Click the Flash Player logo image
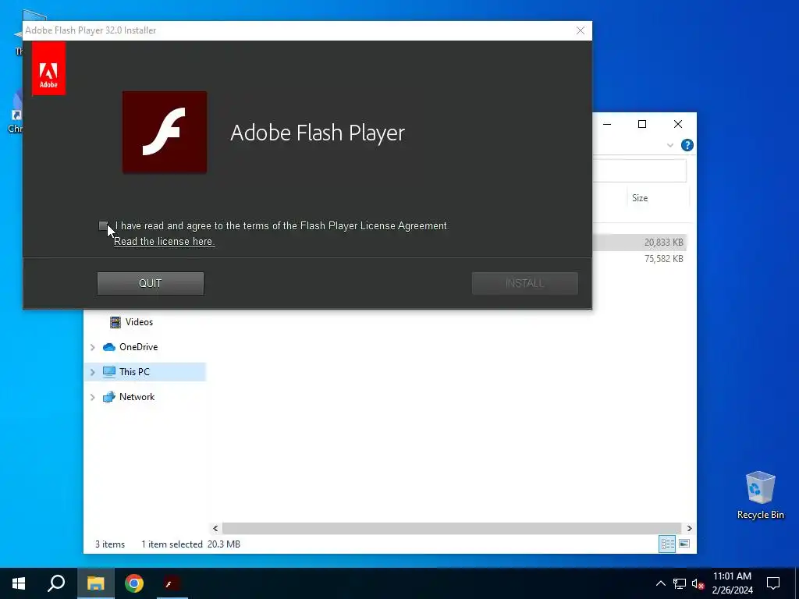 coord(165,133)
